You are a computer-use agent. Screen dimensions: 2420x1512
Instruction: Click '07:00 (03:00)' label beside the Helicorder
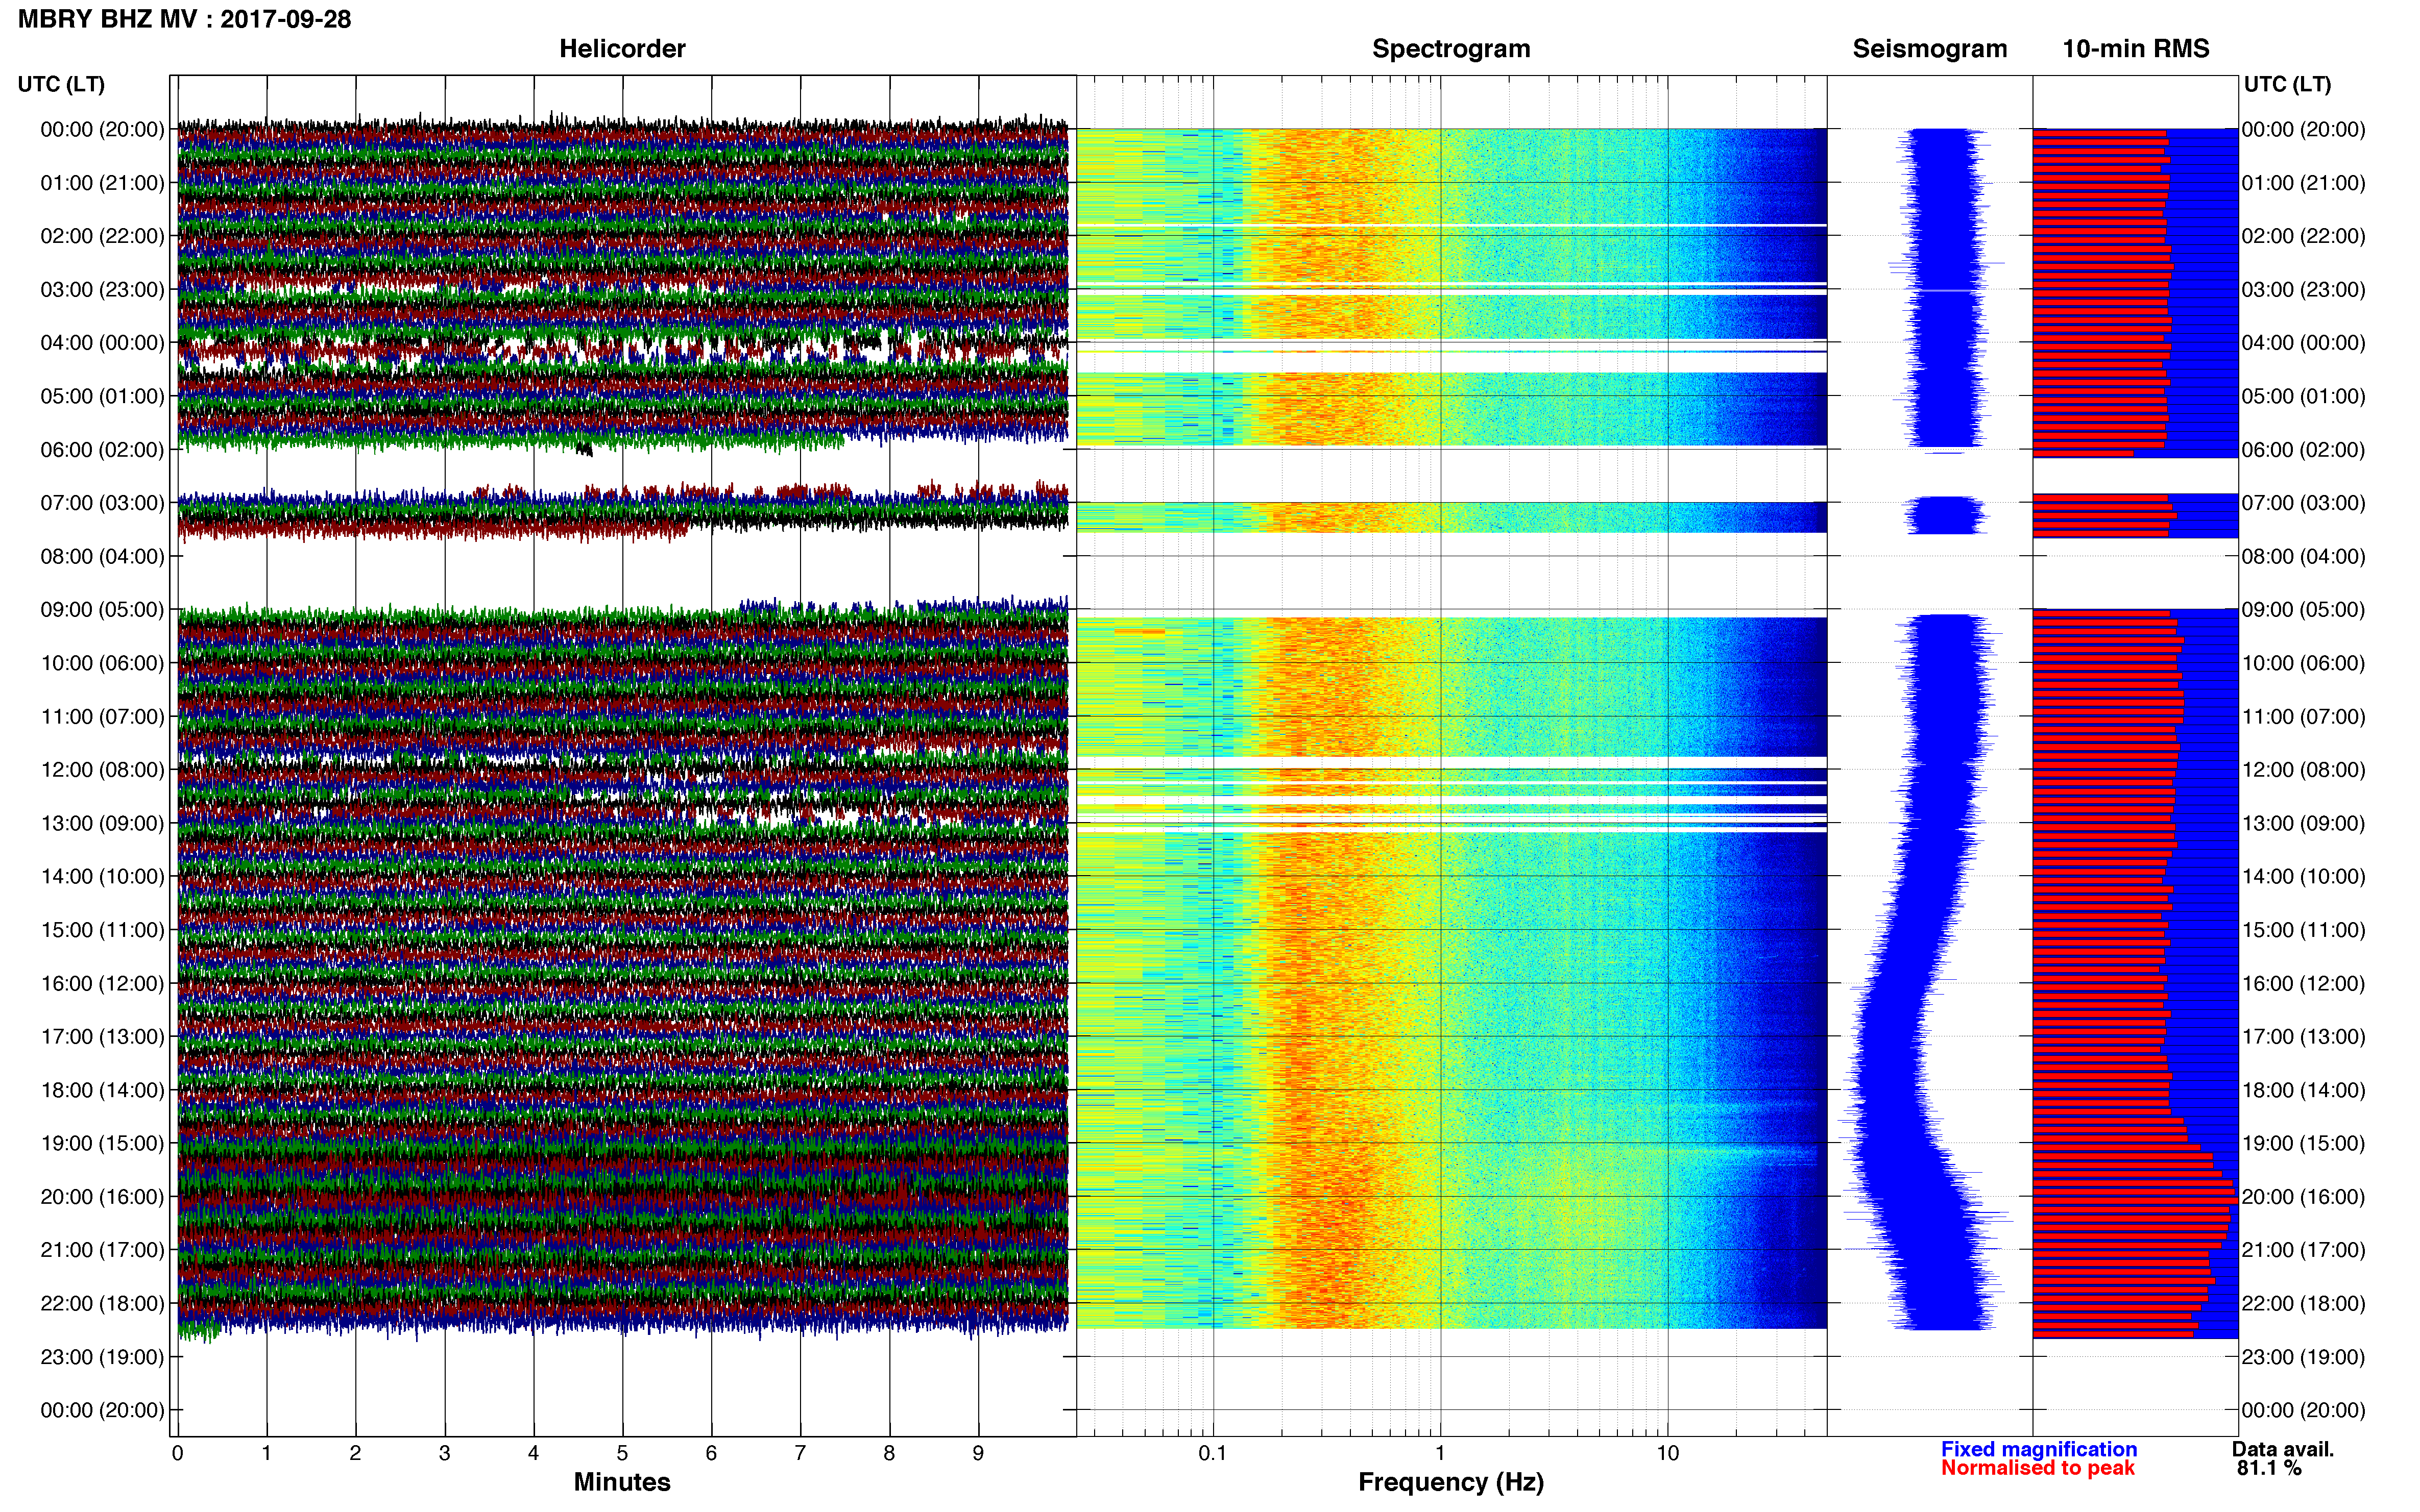point(102,503)
